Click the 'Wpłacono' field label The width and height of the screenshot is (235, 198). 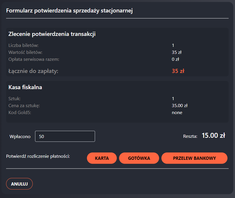pyautogui.click(x=20, y=137)
